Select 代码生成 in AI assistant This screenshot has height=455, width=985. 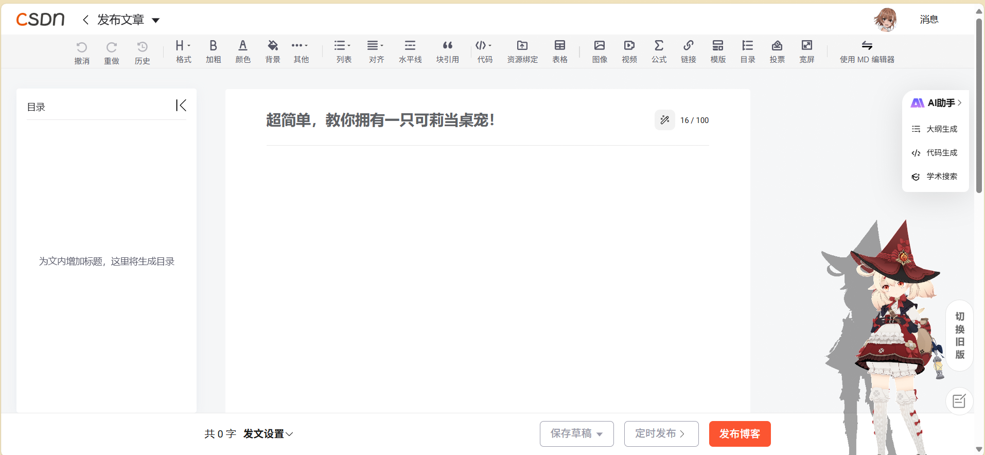coord(935,152)
